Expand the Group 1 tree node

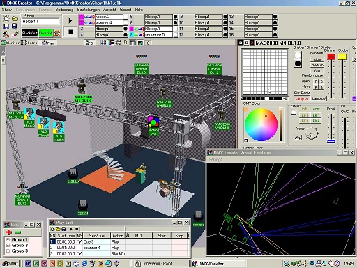[8, 239]
